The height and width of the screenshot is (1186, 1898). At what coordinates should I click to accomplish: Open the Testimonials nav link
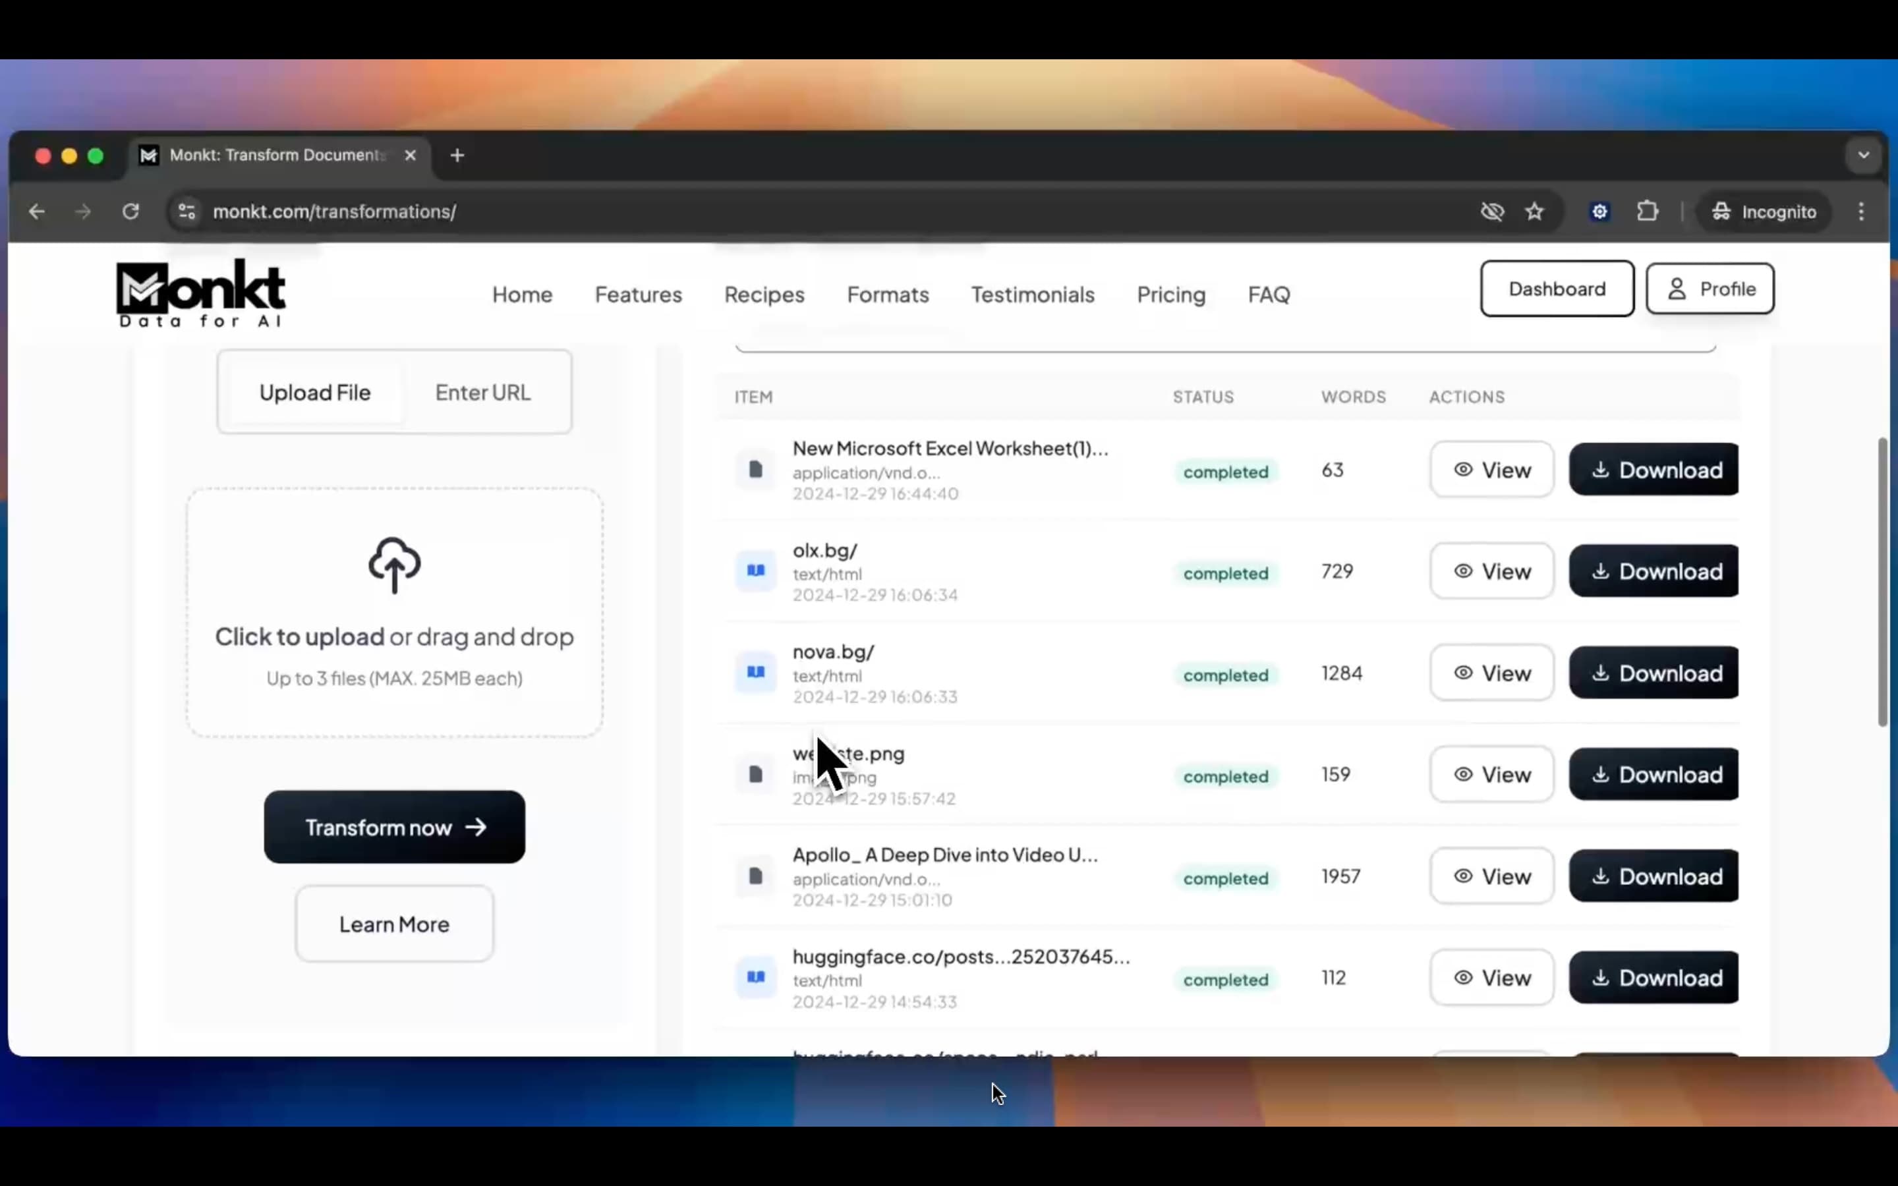[x=1033, y=294]
